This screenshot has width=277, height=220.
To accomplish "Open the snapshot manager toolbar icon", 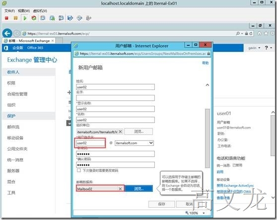I will [x=61, y=18].
